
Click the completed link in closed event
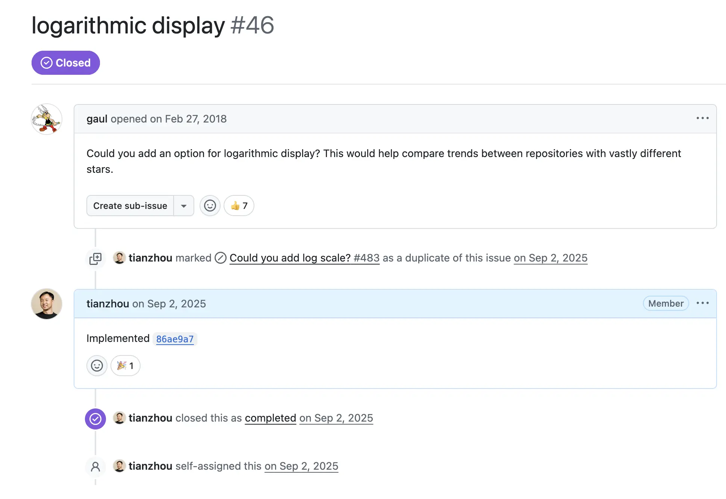[x=270, y=418]
